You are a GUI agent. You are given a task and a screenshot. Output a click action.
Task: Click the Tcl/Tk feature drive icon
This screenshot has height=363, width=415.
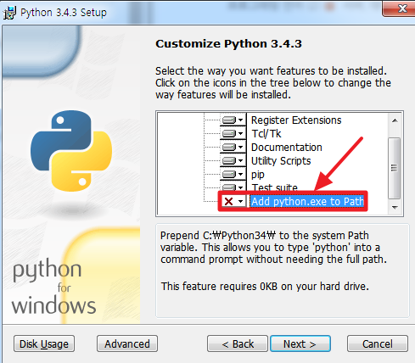click(229, 133)
